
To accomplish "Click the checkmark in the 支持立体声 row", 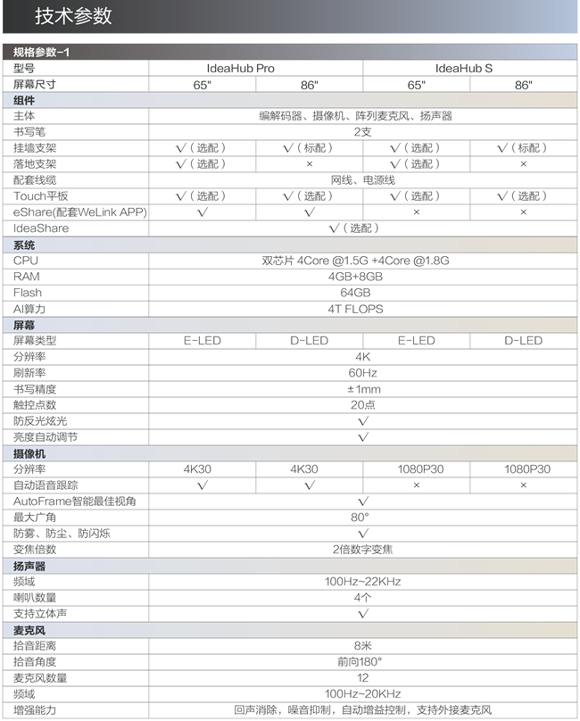I will pyautogui.click(x=363, y=614).
